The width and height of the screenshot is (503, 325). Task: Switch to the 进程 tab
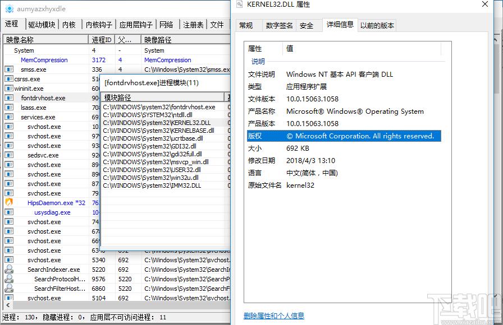pyautogui.click(x=12, y=24)
